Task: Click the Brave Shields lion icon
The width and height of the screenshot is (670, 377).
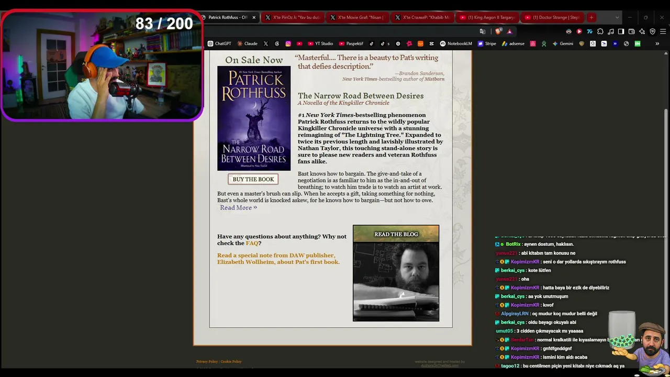Action: click(x=499, y=31)
